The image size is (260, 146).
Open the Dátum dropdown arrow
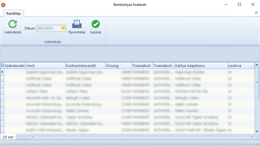[x=63, y=28]
